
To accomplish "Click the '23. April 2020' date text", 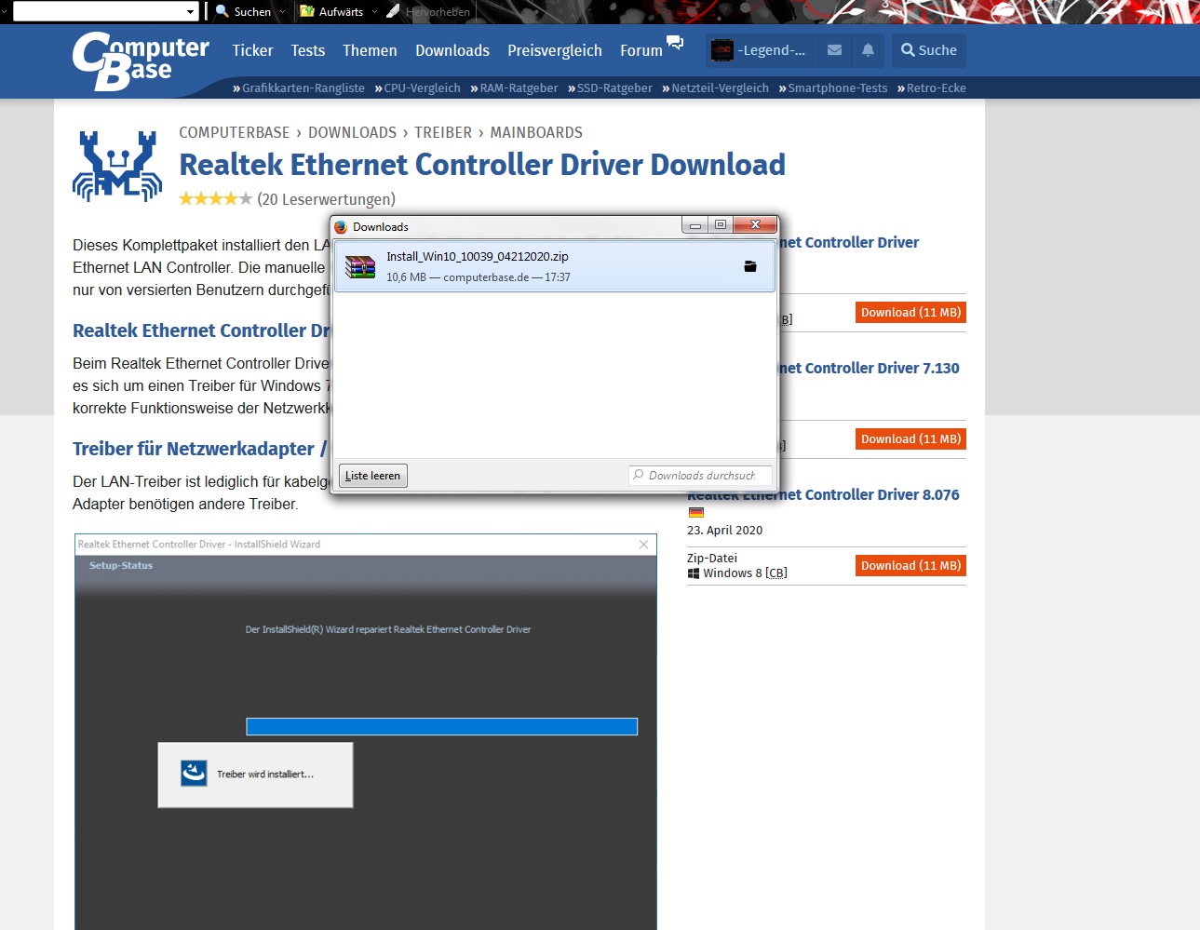I will tap(724, 531).
